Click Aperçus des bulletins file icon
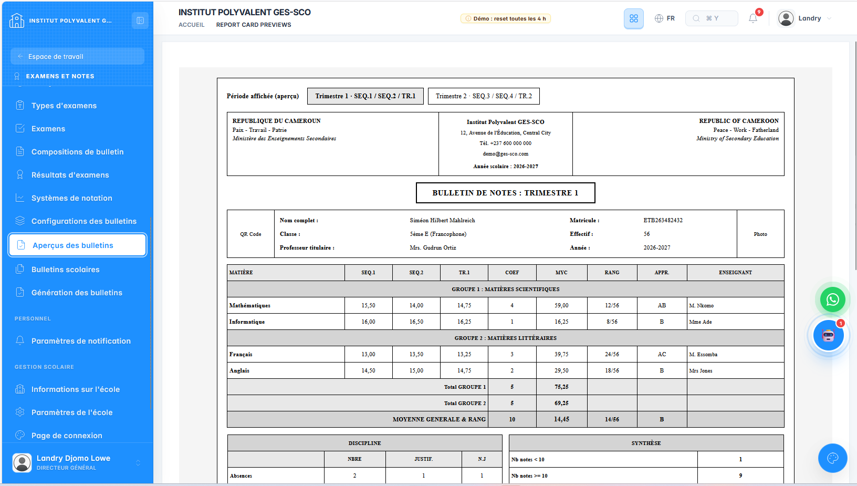Viewport: 857px width, 486px height. point(21,245)
